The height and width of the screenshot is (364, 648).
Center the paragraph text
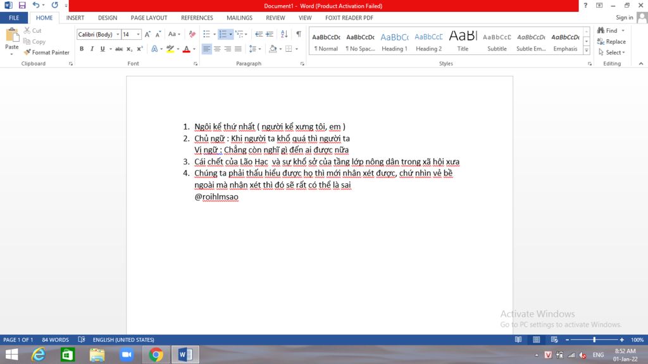click(x=217, y=49)
